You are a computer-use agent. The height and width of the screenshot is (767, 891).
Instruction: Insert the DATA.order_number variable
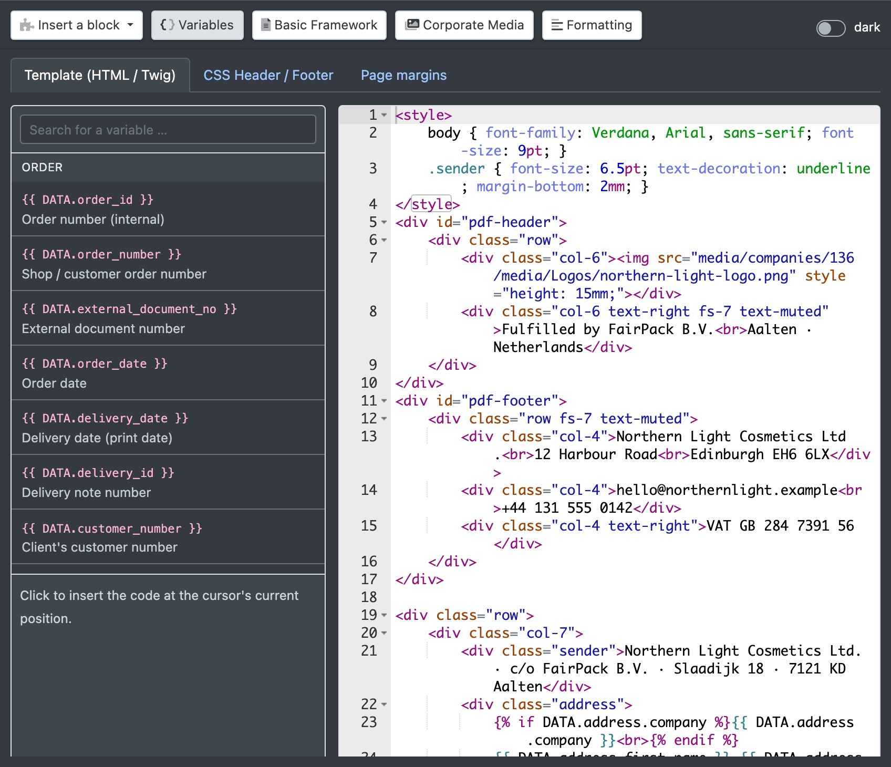coord(168,264)
